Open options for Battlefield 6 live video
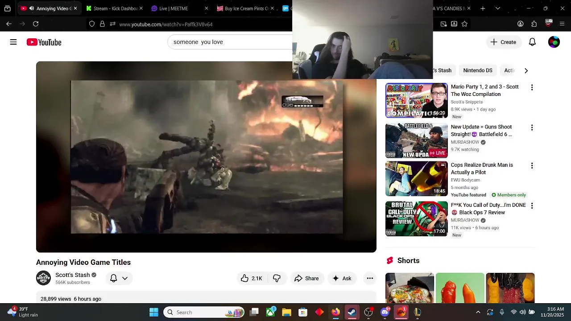 532,128
